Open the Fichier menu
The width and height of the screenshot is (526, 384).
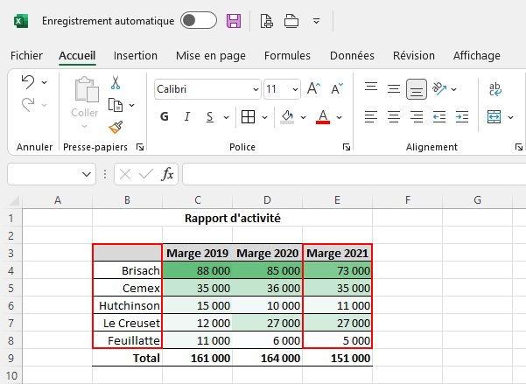(26, 56)
